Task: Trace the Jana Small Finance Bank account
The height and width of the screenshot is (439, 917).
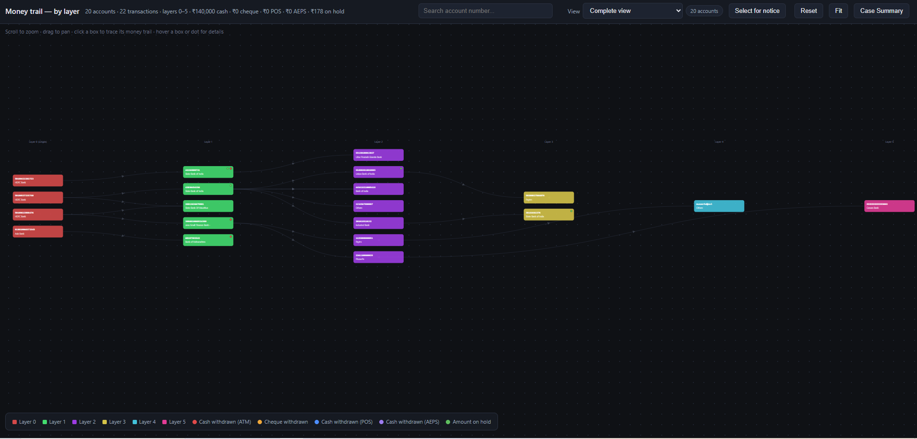Action: click(x=208, y=223)
